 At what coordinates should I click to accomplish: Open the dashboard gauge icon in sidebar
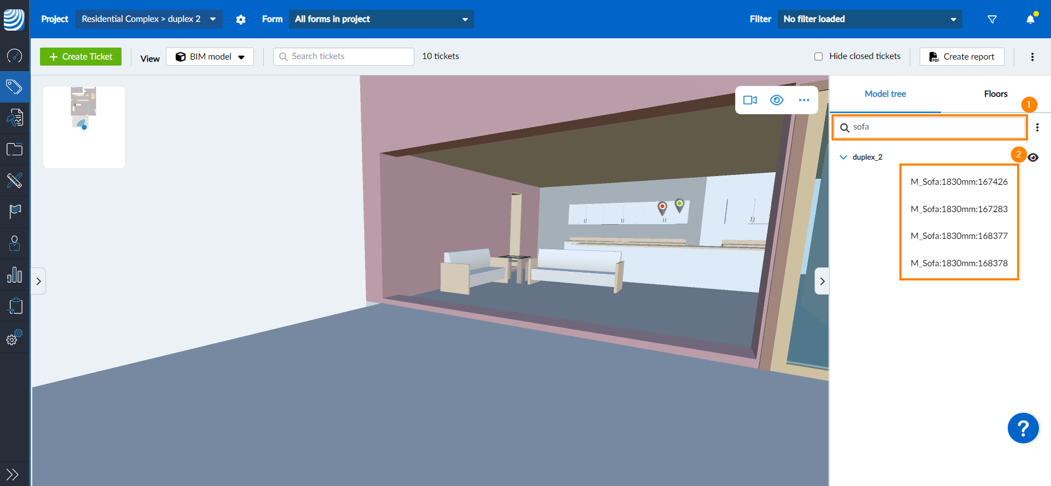coord(14,56)
